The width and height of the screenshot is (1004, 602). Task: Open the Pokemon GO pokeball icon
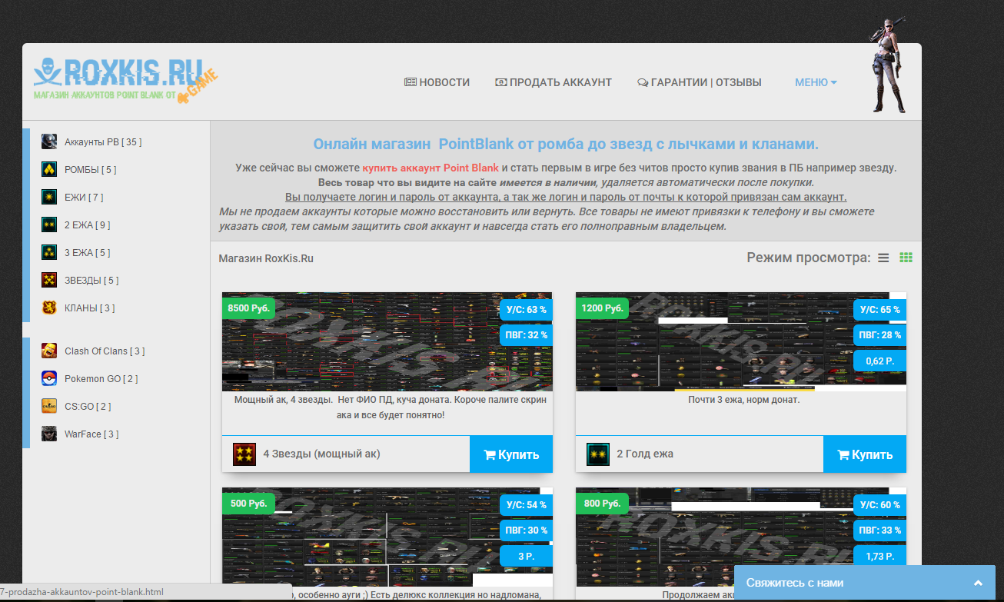click(49, 378)
